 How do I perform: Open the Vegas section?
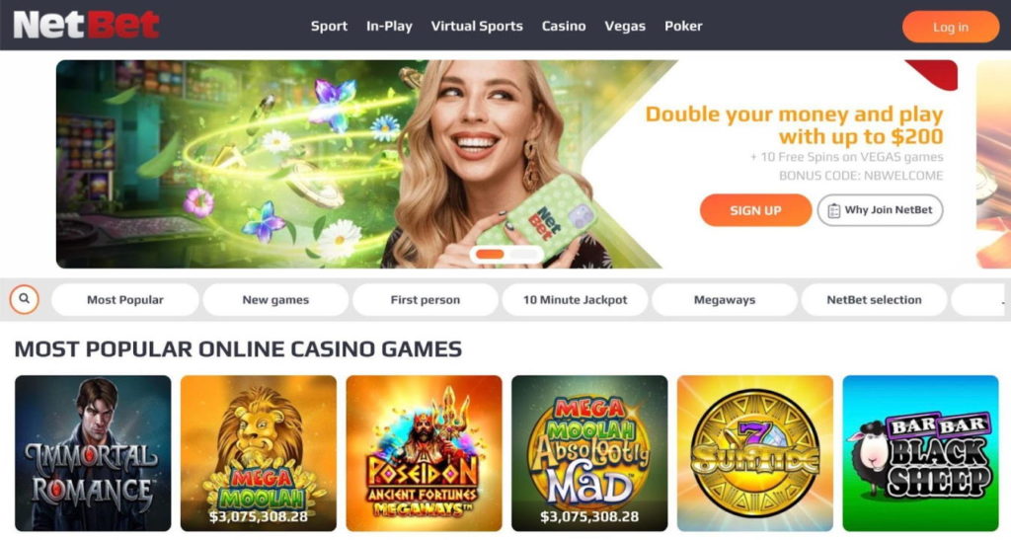pos(625,27)
